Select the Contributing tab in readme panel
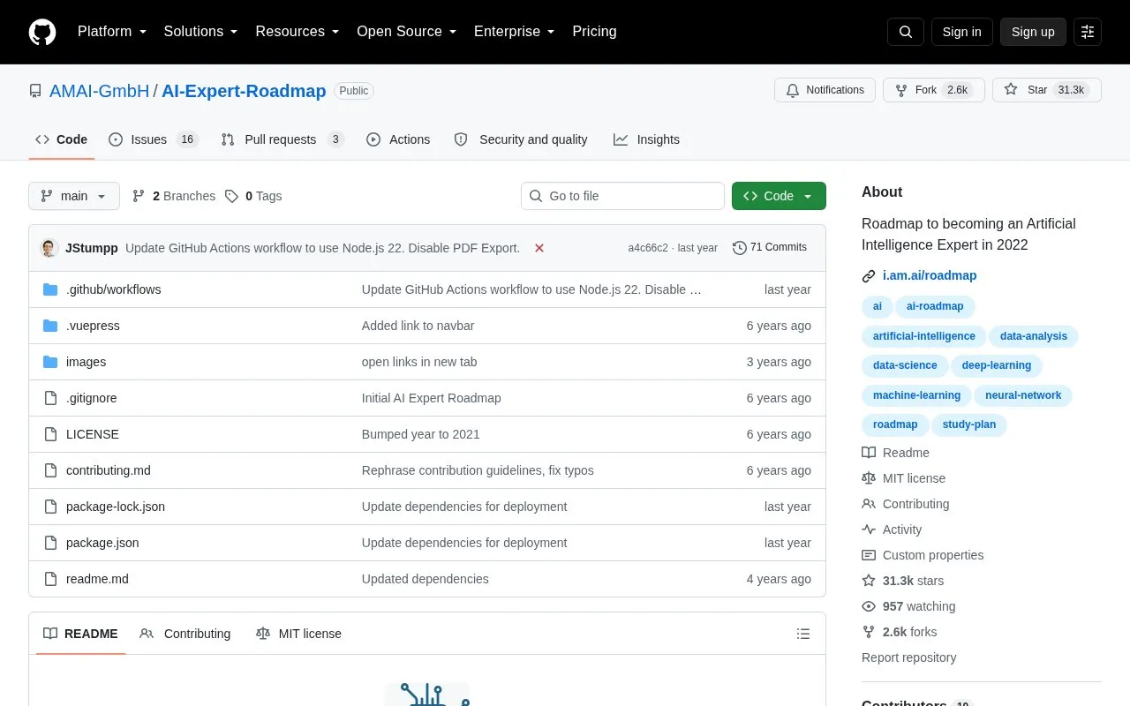The width and height of the screenshot is (1130, 706). click(x=185, y=634)
